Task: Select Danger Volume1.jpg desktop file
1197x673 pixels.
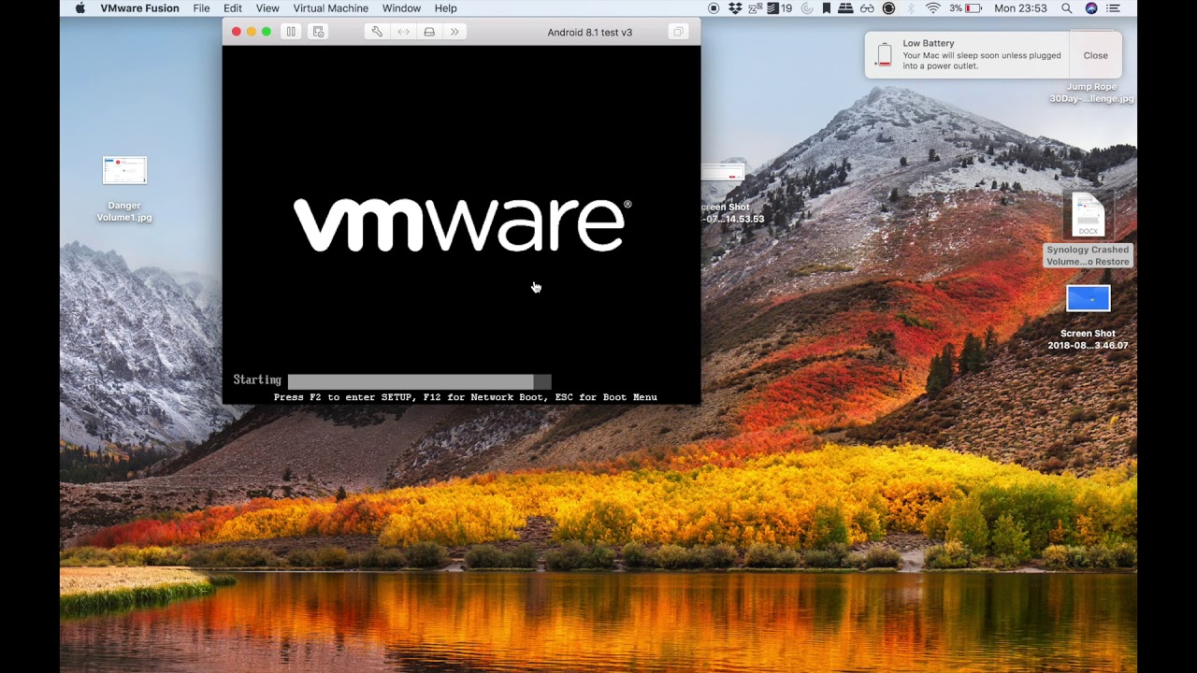Action: pos(124,190)
